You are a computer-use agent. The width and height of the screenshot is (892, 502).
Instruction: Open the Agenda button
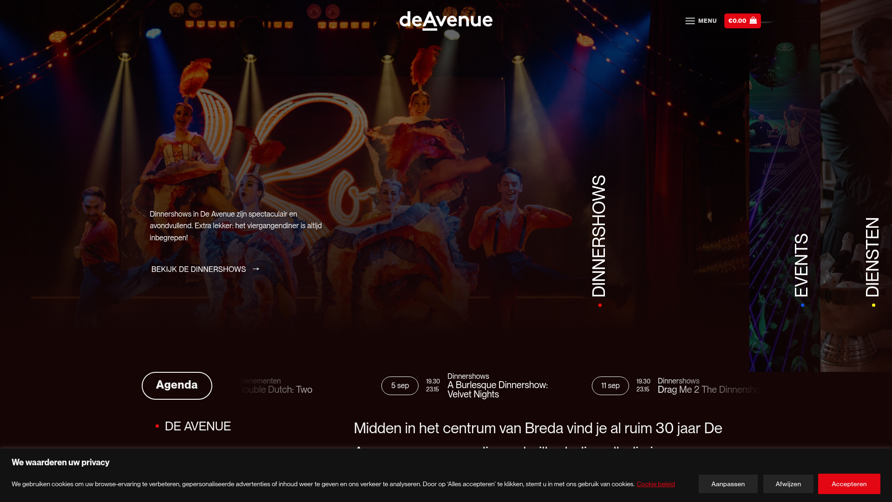tap(177, 386)
